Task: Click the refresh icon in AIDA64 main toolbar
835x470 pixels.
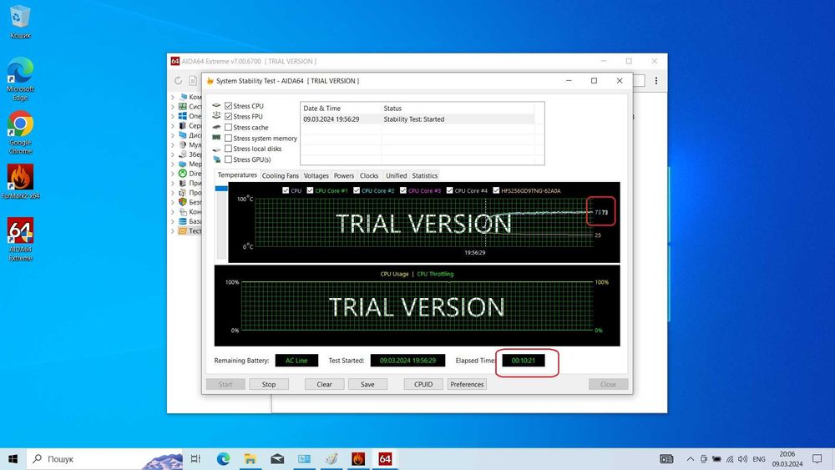Action: 178,81
